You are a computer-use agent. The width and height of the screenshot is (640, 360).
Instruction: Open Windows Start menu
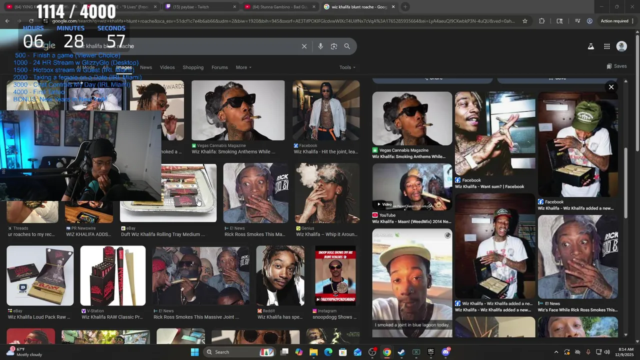(195, 352)
